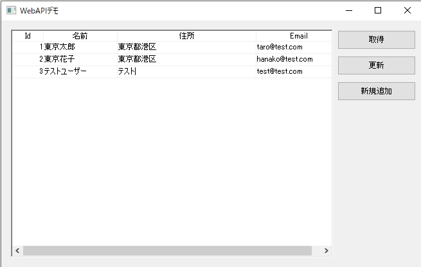Maximize the WebAPIデモ window

point(378,10)
